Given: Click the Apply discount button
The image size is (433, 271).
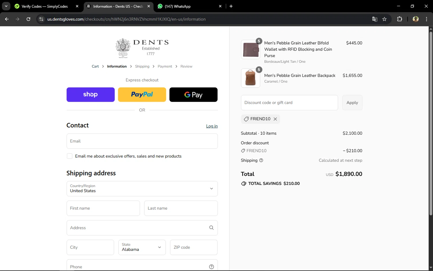Looking at the screenshot, I should point(352,103).
